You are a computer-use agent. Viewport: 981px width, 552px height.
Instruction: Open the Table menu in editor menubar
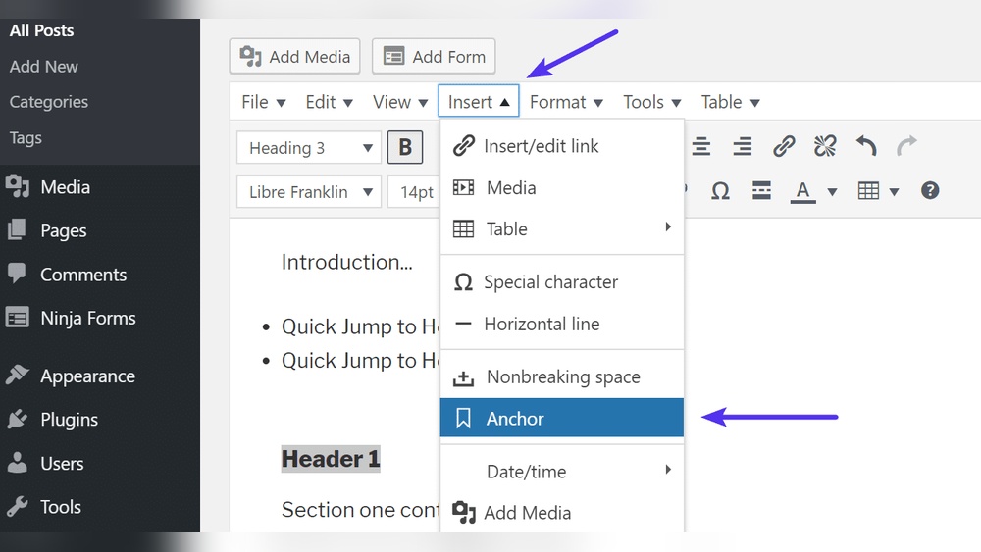click(x=730, y=102)
